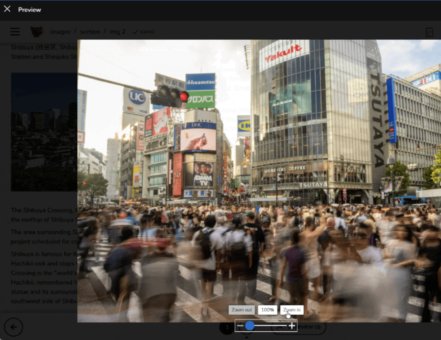The height and width of the screenshot is (340, 441).
Task: Open the document icon at top right
Action: [429, 32]
